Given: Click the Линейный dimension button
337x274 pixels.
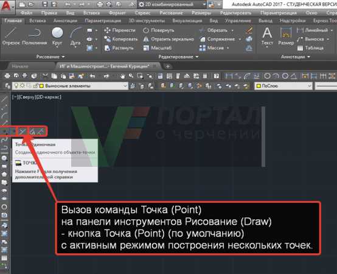Looking at the screenshot, I should 312,30.
